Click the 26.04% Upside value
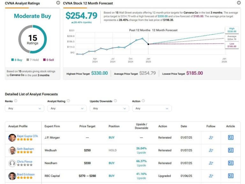Screen dimensions: 245x184 [x=141, y=150]
